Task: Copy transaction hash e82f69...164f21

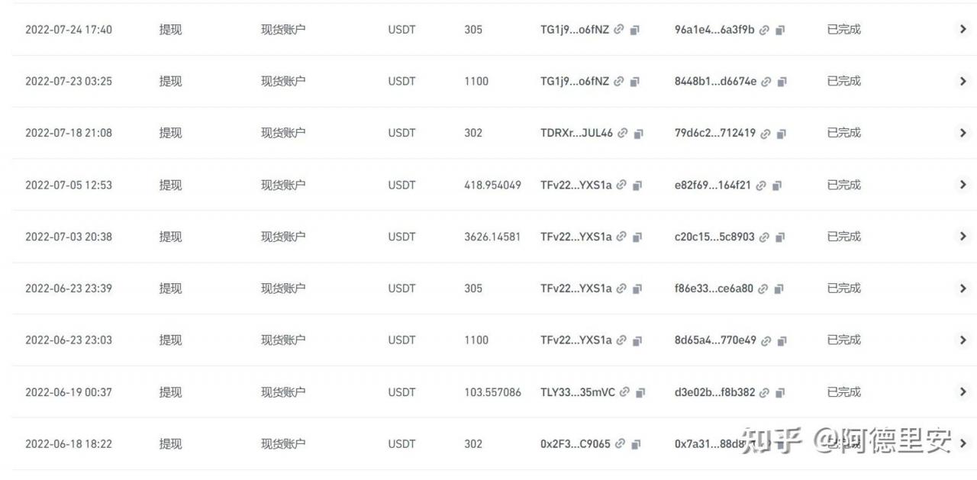Action: 777,185
